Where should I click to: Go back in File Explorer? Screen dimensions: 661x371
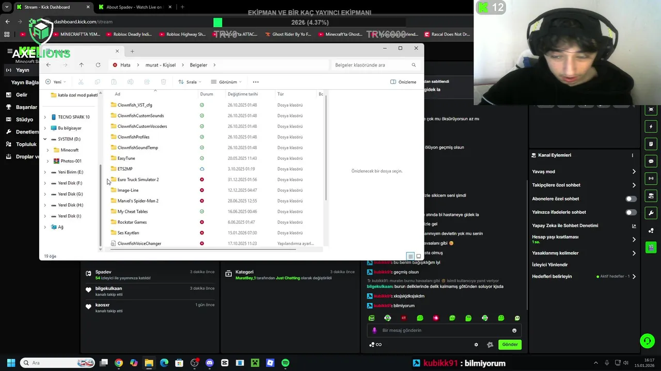tap(49, 65)
